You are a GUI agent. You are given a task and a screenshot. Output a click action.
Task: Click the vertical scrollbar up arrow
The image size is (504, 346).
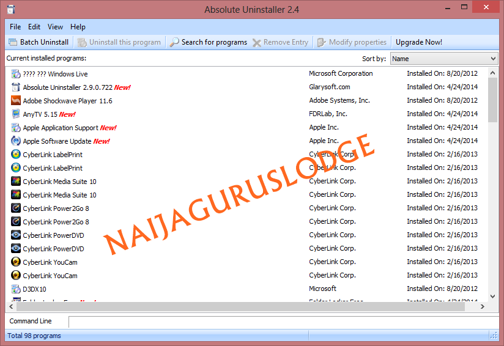492,73
